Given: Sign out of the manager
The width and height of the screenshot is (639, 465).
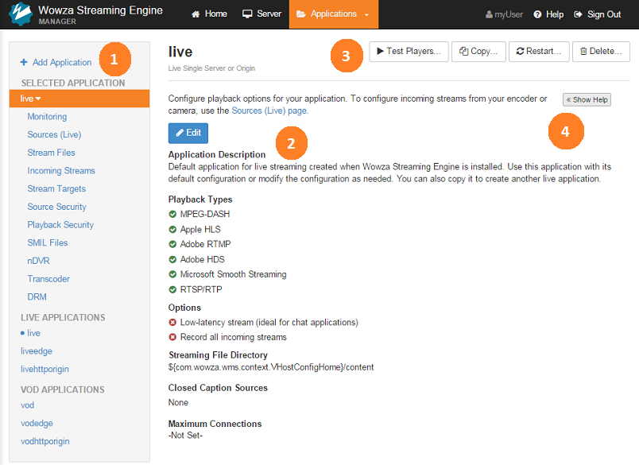Looking at the screenshot, I should (x=597, y=14).
